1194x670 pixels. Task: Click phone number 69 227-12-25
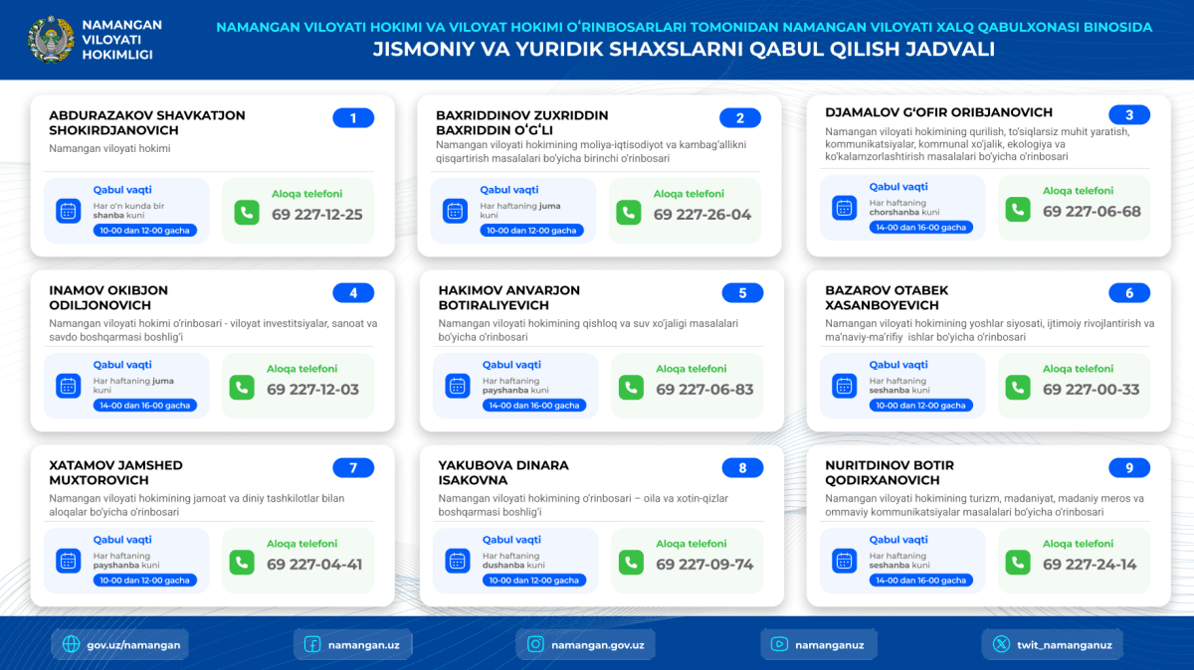pos(316,215)
